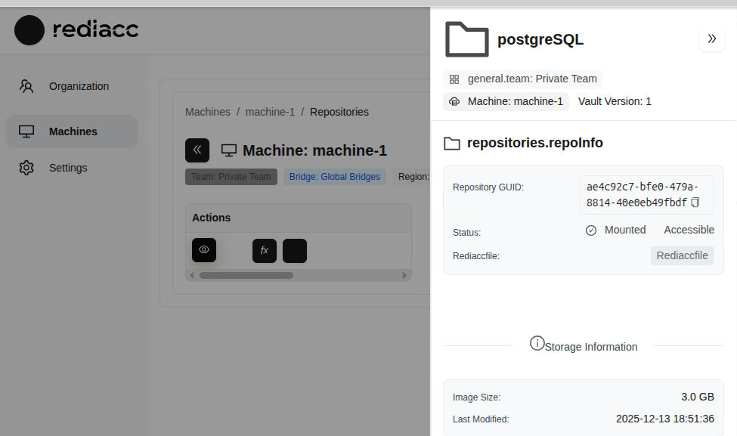The height and width of the screenshot is (436, 737).
Task: Click the large postgreSQL folder icon
Action: (x=466, y=39)
